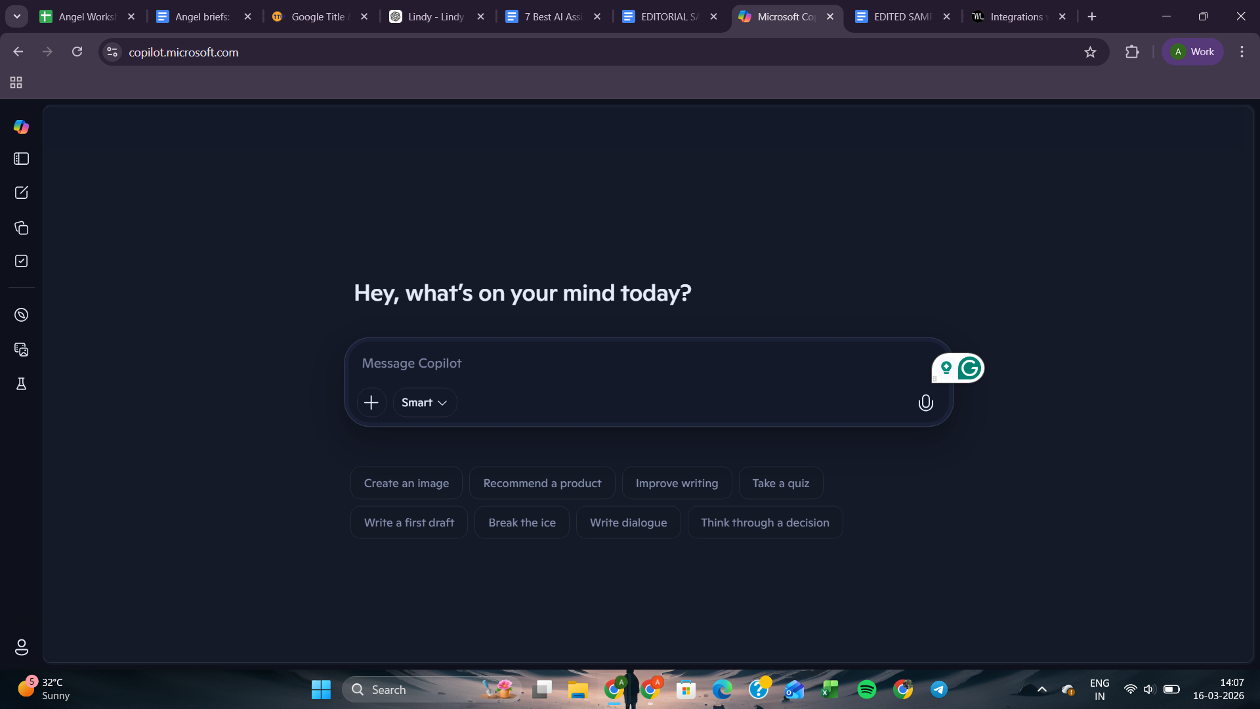Expand the system tray hidden icons chevron
Image resolution: width=1260 pixels, height=709 pixels.
click(1041, 689)
